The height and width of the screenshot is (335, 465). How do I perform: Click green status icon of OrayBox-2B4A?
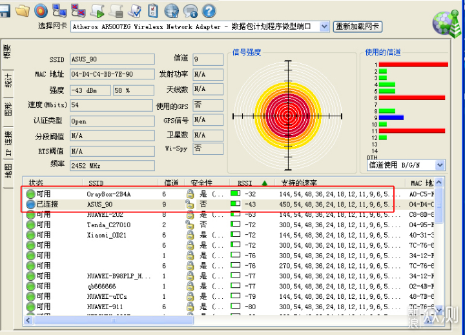(x=30, y=194)
